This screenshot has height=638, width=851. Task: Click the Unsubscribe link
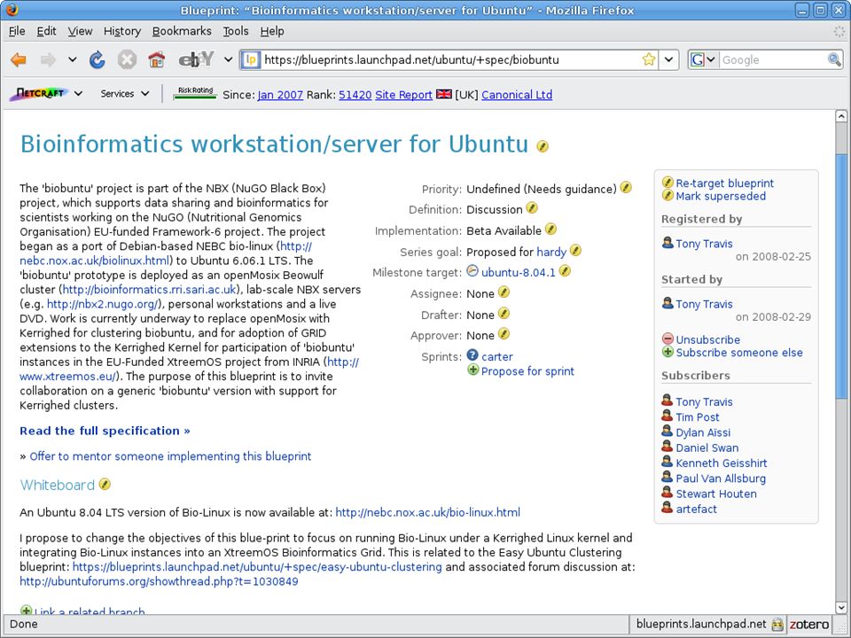707,339
